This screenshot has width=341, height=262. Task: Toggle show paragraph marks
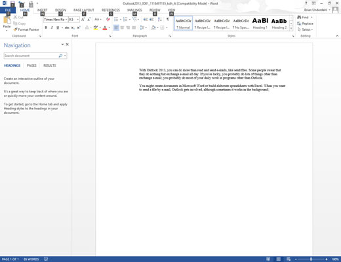click(x=168, y=20)
